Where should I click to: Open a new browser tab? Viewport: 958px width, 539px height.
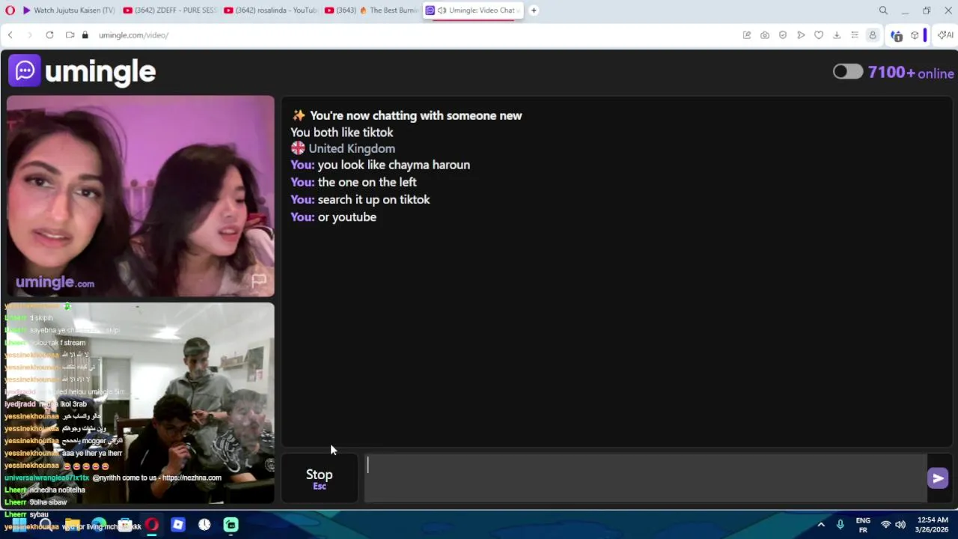(534, 10)
